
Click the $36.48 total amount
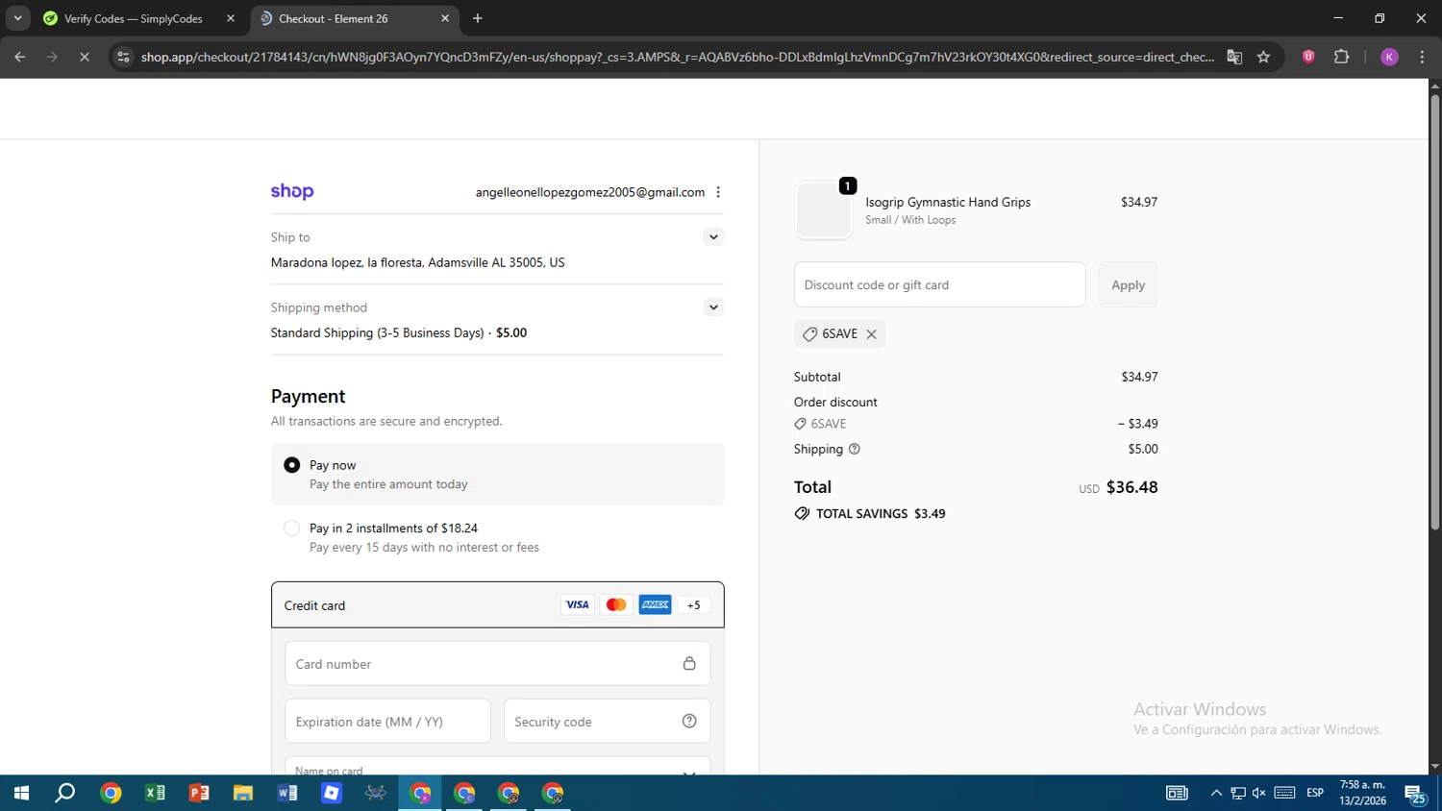click(x=1131, y=487)
